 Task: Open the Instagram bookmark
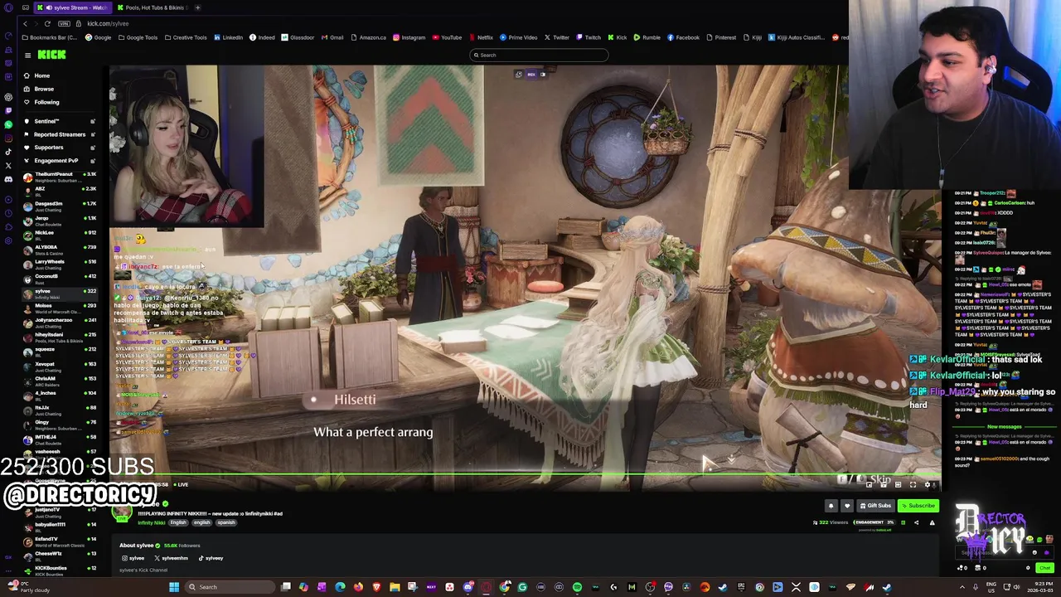pyautogui.click(x=409, y=37)
